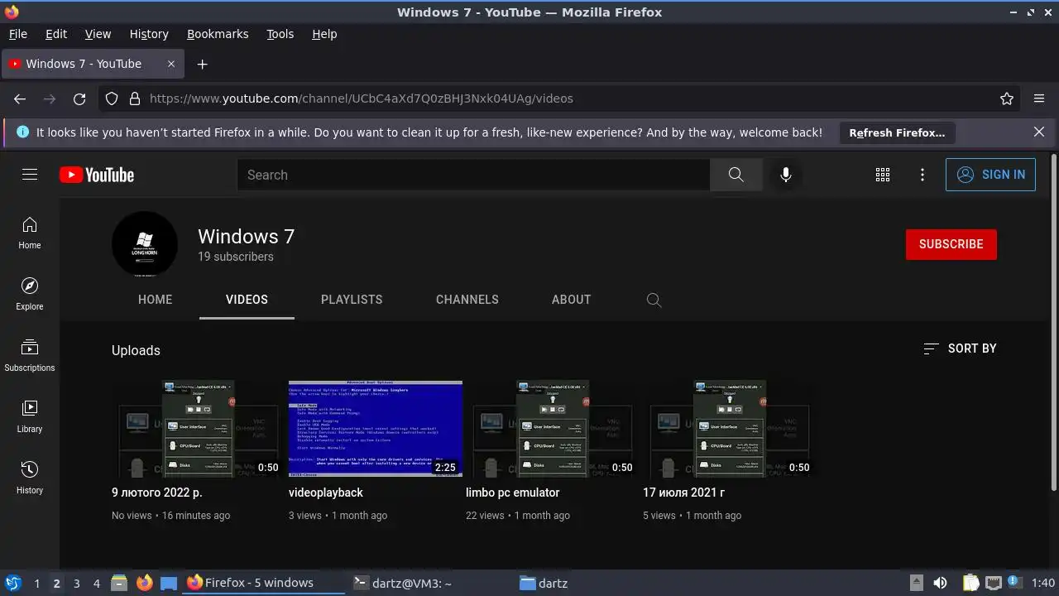
Task: Open the Firefox application hamburger menu
Action: (x=1039, y=99)
